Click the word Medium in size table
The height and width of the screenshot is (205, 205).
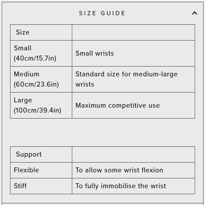pyautogui.click(x=27, y=74)
